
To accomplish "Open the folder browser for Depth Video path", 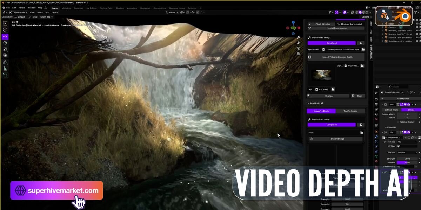I will pyautogui.click(x=362, y=50).
